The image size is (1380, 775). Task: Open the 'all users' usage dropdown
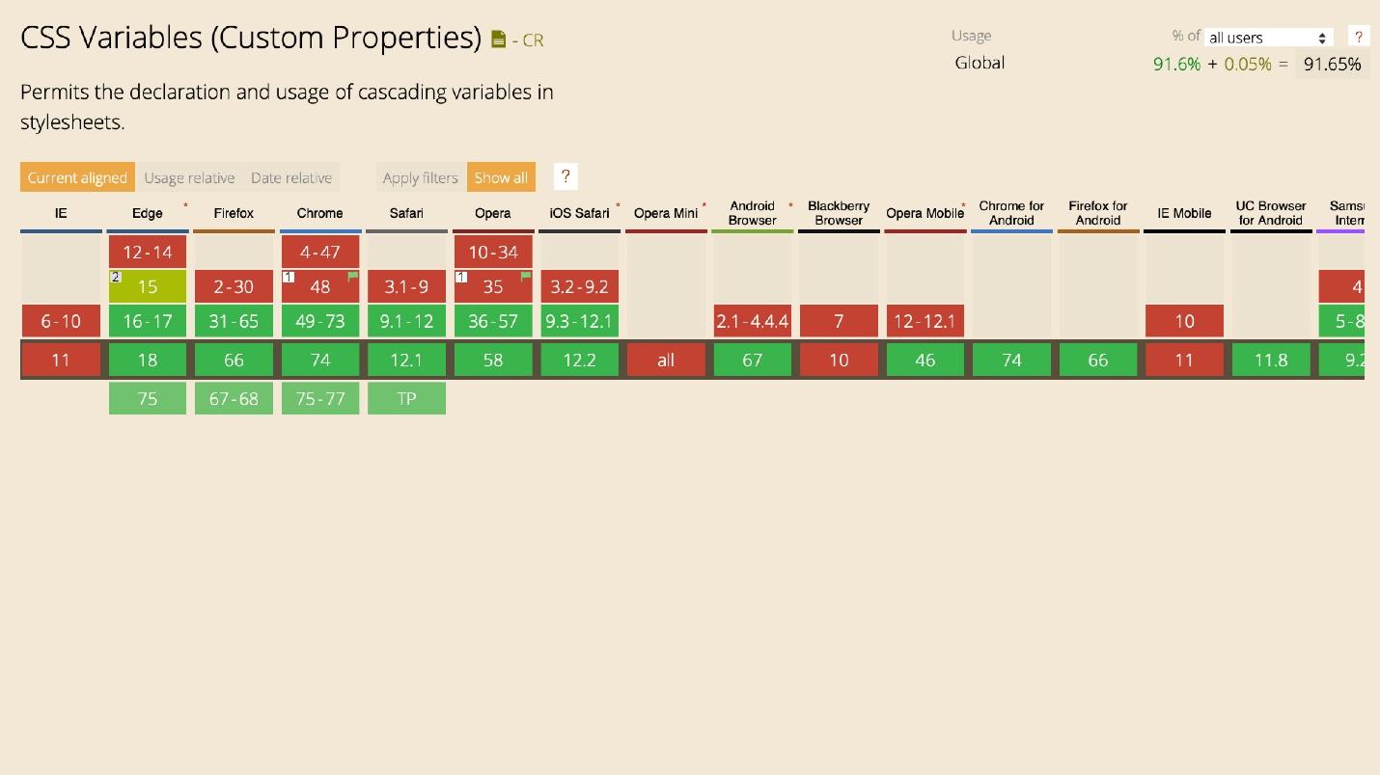point(1269,38)
